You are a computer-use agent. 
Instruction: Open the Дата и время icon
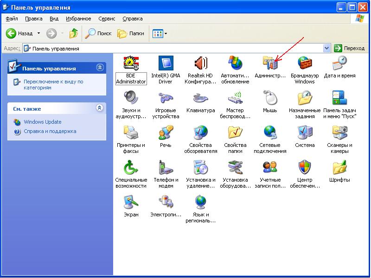(339, 63)
